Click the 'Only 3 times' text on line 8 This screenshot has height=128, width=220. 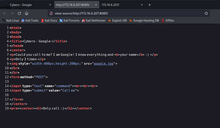tap(26, 59)
